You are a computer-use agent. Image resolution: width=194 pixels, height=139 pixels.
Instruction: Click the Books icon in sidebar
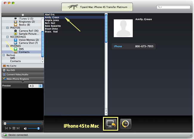pos(16,25)
